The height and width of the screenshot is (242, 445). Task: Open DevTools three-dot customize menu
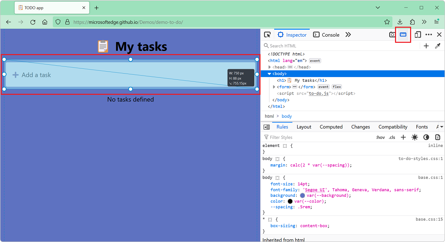[x=429, y=35]
